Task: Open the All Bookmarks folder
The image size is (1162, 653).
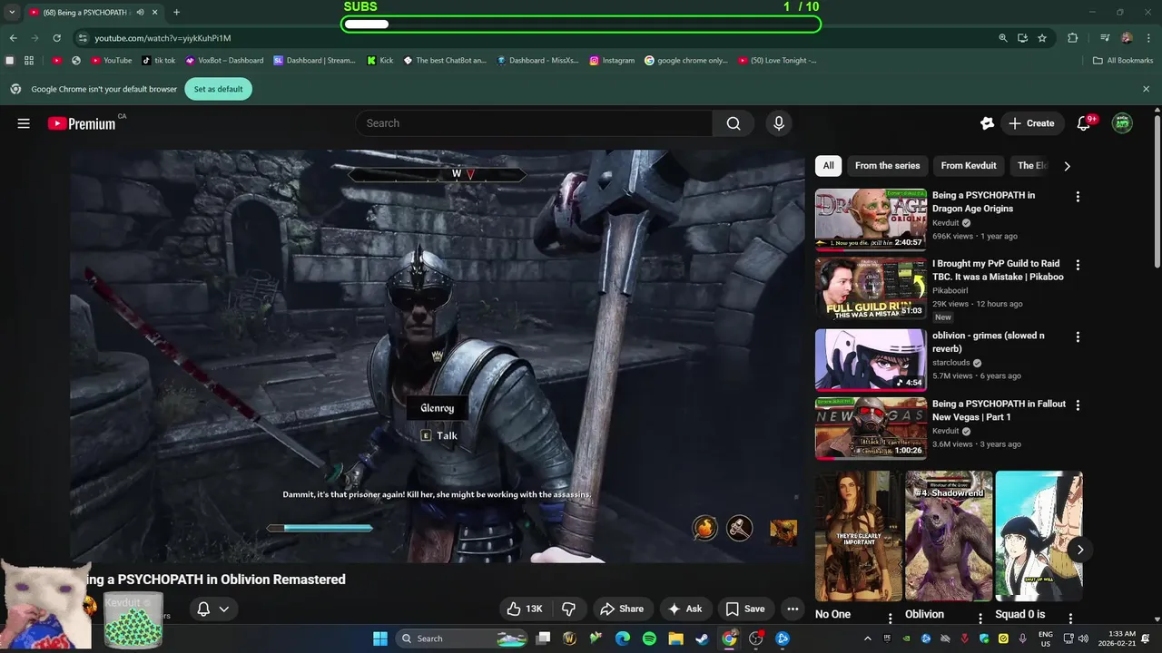Action: click(x=1123, y=61)
